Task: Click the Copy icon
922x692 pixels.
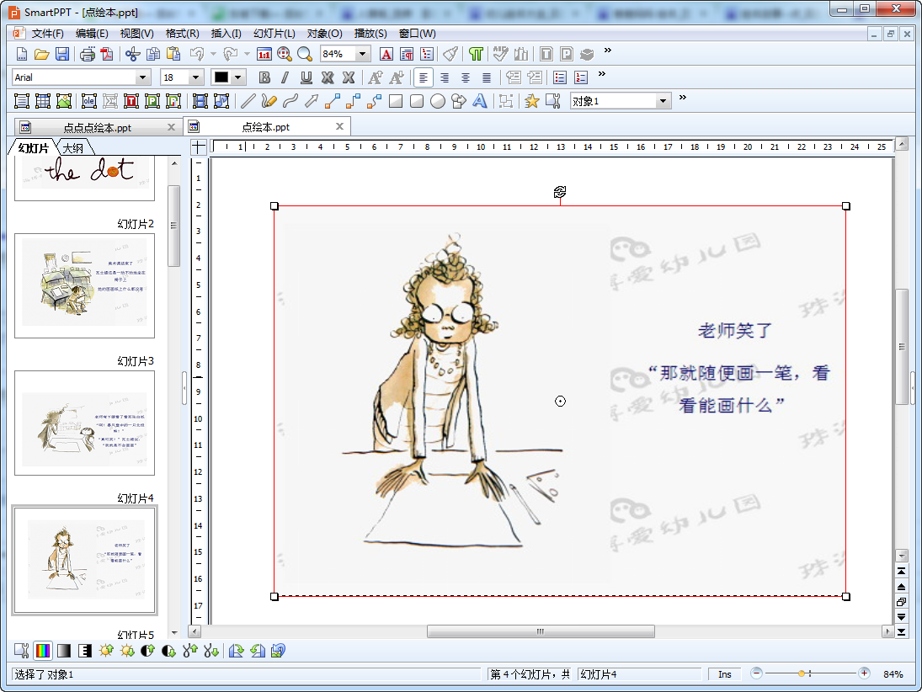Action: (x=153, y=54)
